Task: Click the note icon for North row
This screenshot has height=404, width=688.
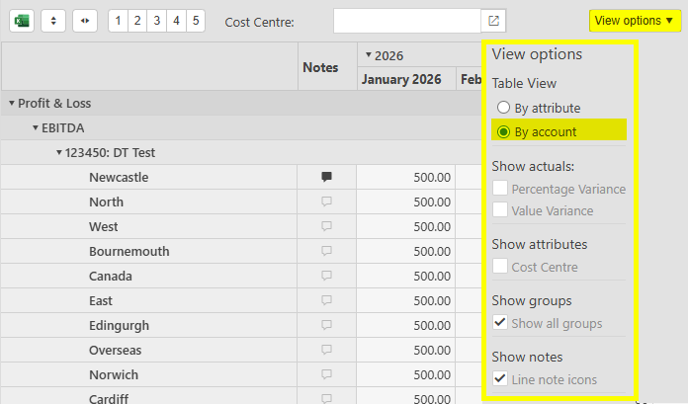Action: [x=326, y=202]
